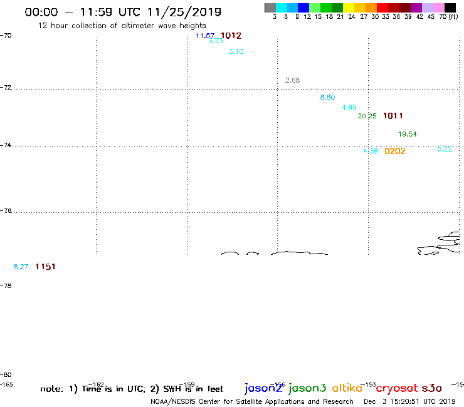Click the wave height value 5.22

click(x=445, y=149)
